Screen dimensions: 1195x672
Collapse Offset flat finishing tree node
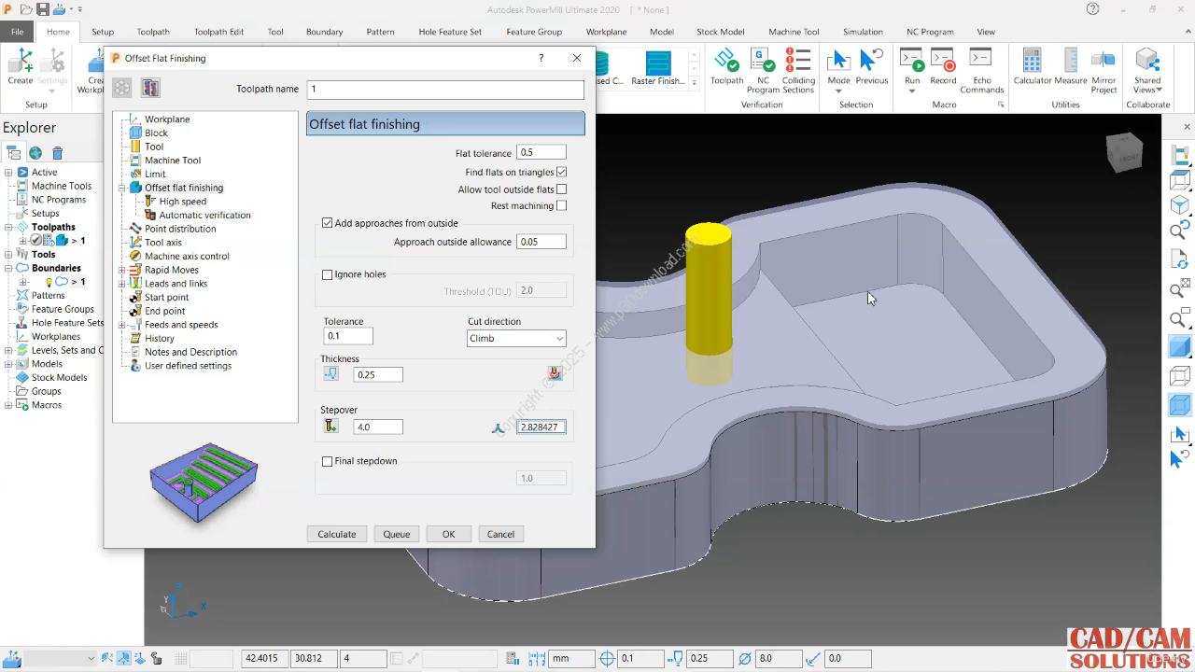pyautogui.click(x=121, y=188)
